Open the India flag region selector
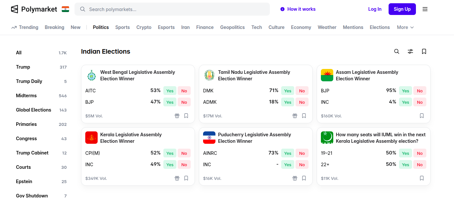 65,9
